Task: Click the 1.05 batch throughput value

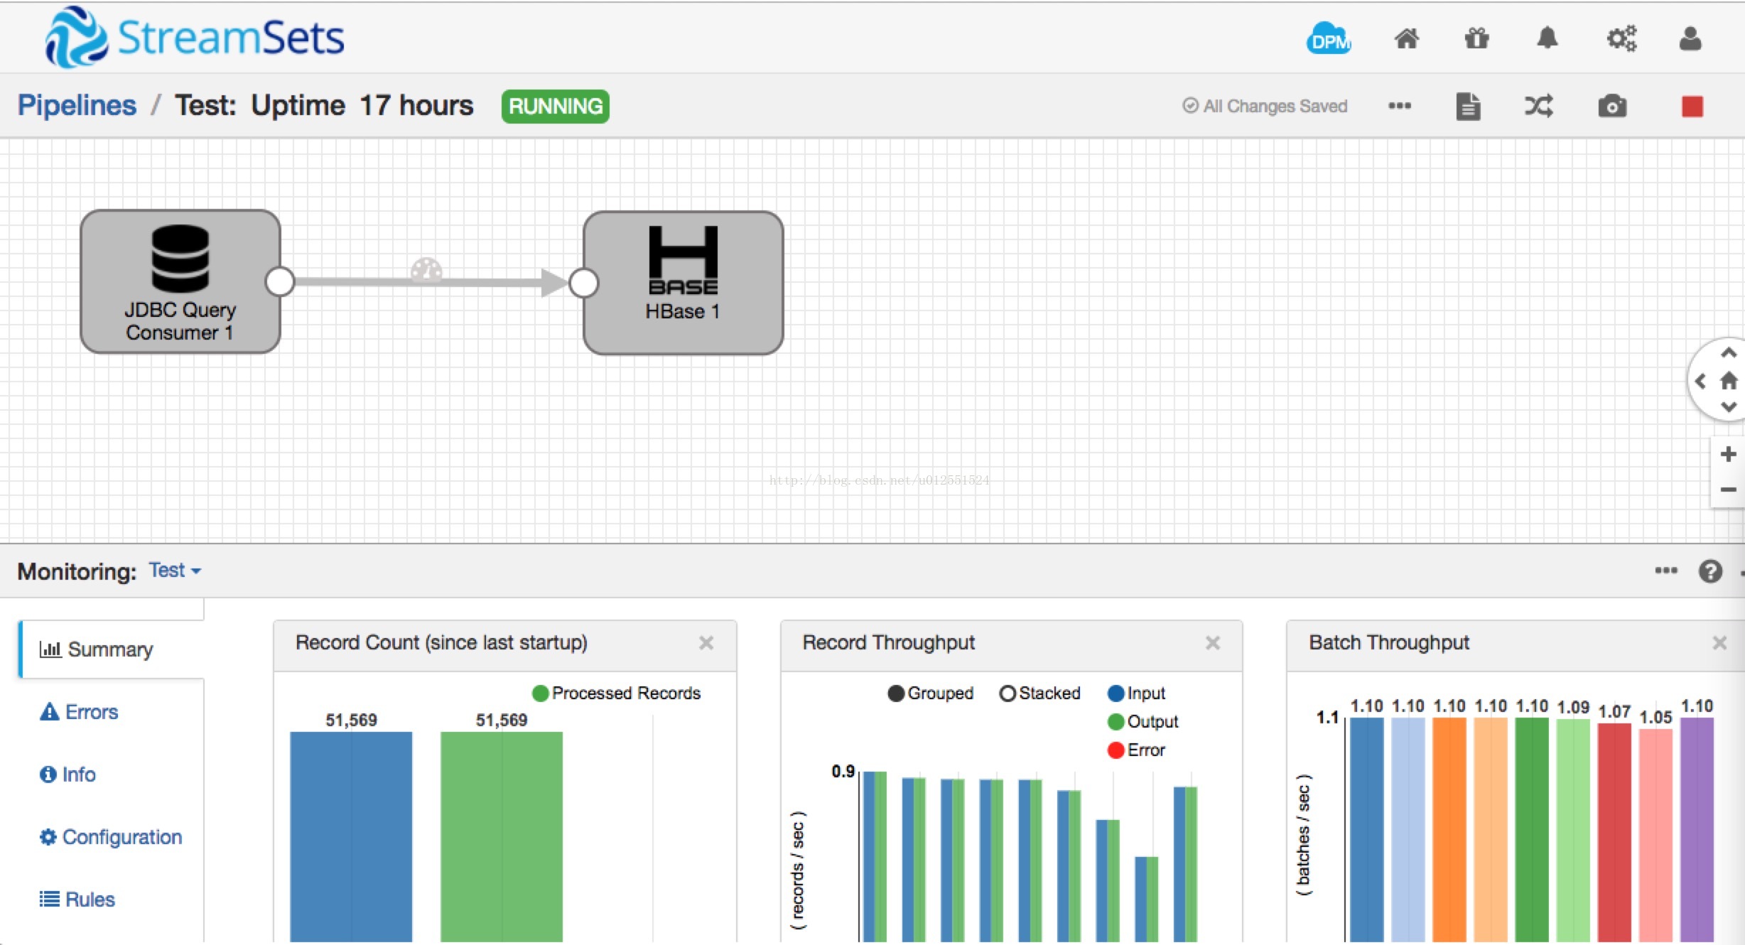Action: point(1655,717)
